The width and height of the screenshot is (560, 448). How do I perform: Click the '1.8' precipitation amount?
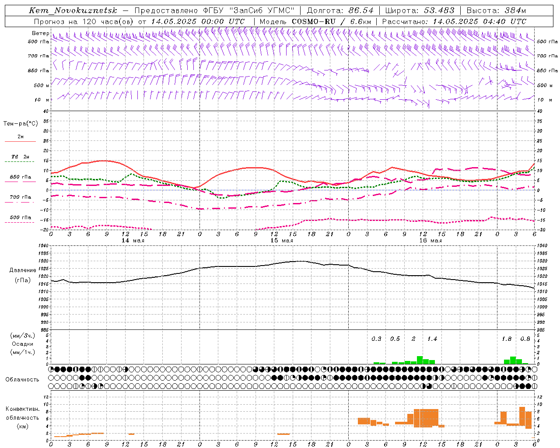[507, 339]
